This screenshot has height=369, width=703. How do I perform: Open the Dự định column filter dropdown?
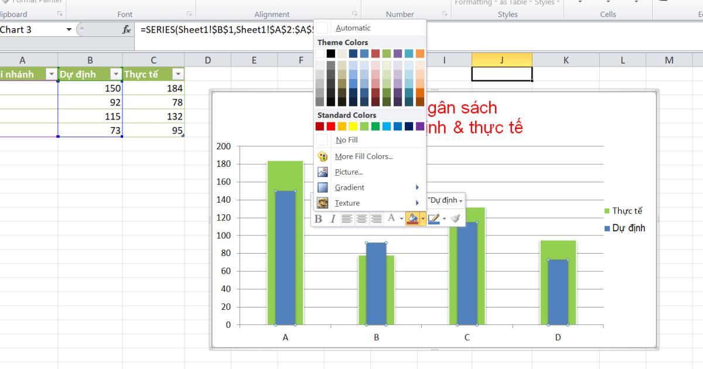click(x=116, y=74)
